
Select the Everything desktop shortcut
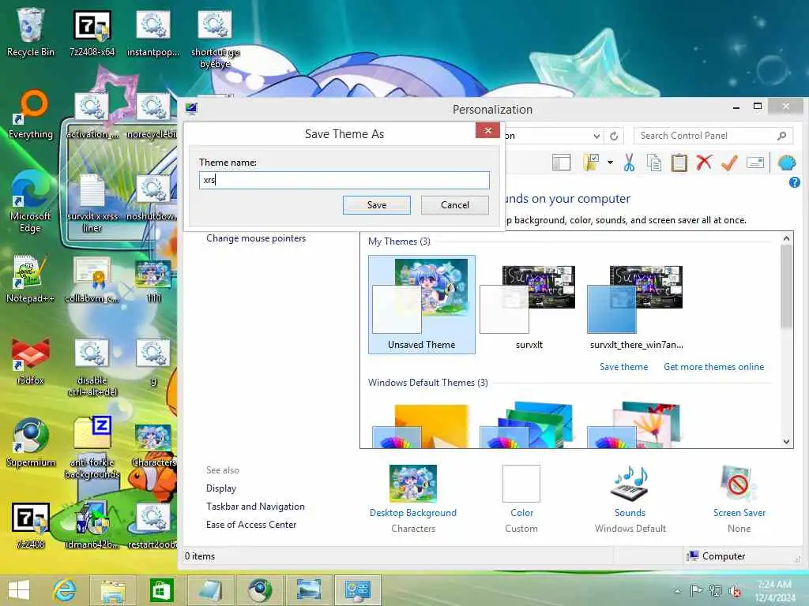pos(31,114)
